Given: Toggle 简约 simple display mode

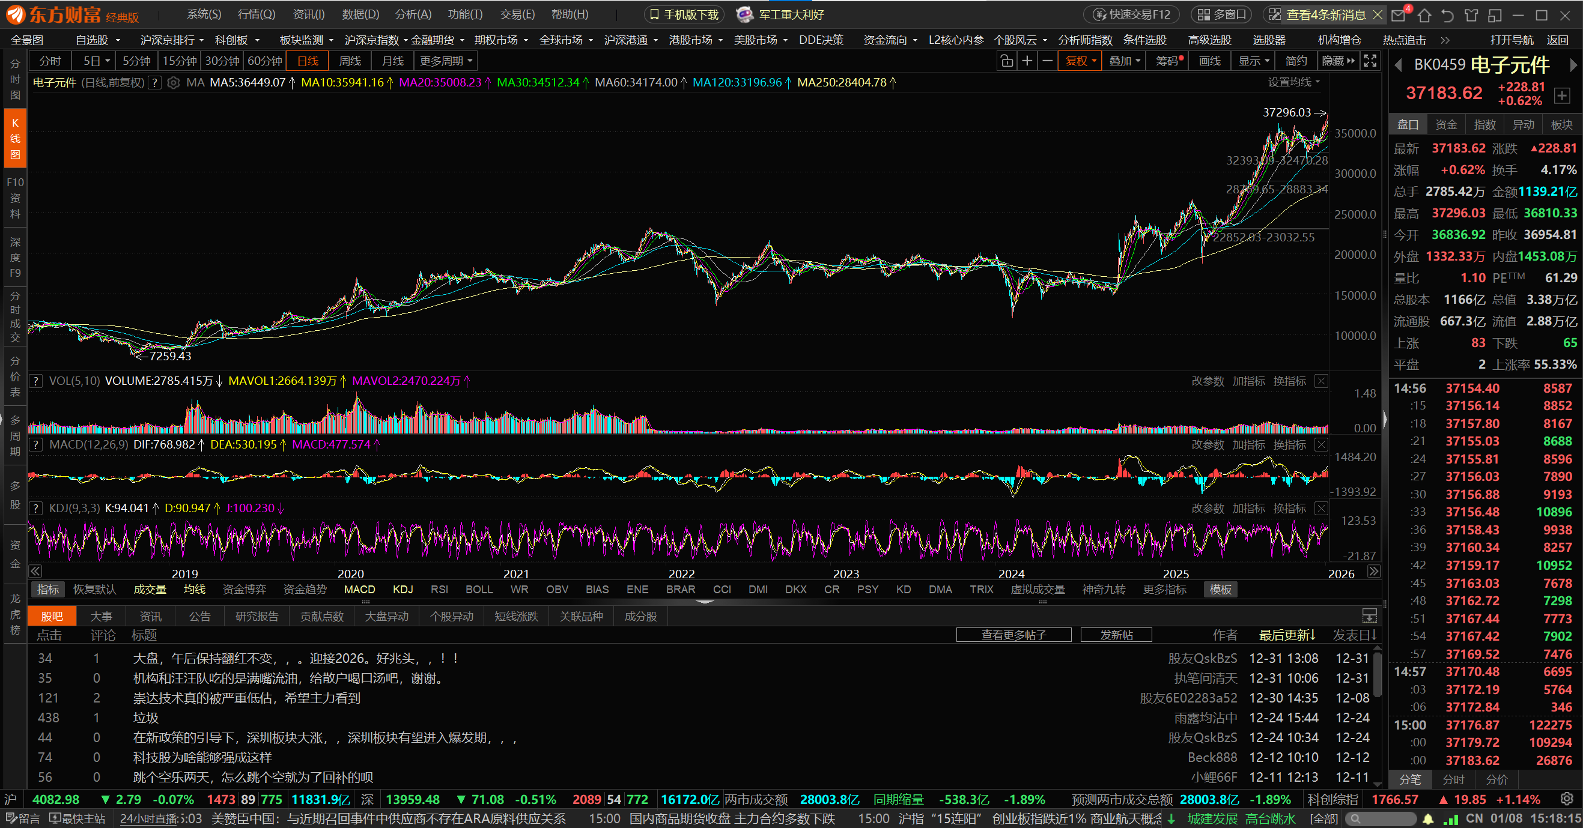Looking at the screenshot, I should [x=1295, y=61].
